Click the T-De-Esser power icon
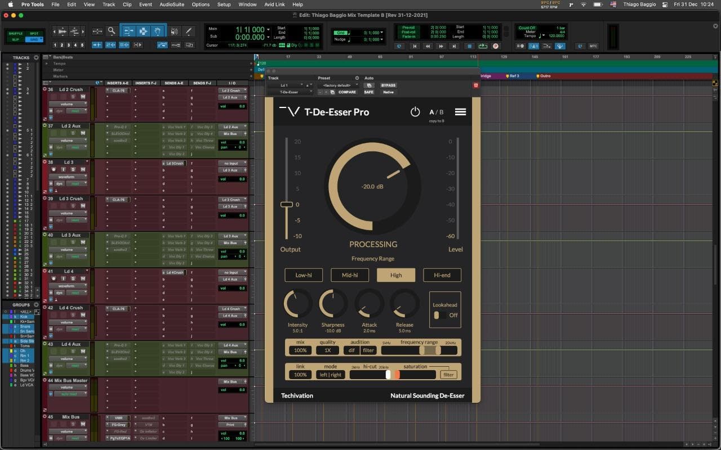 pos(415,112)
